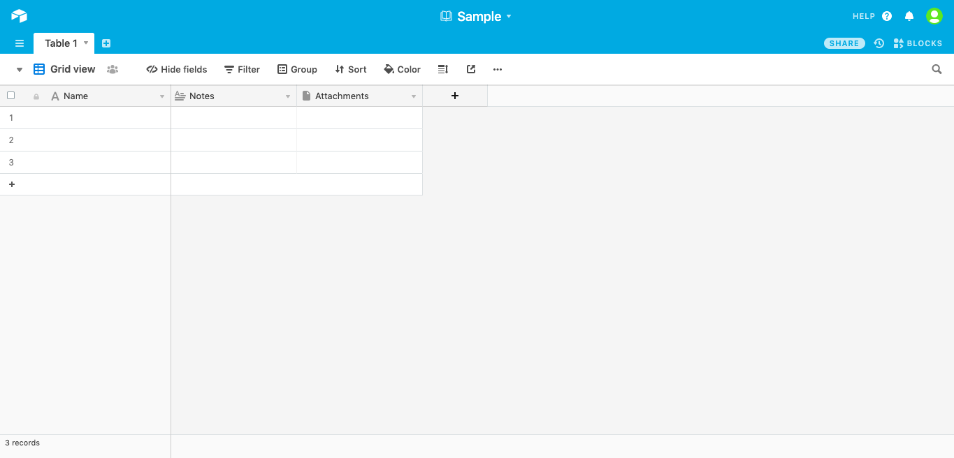Viewport: 954px width, 458px height.
Task: Select row number 1
Action: (x=11, y=118)
